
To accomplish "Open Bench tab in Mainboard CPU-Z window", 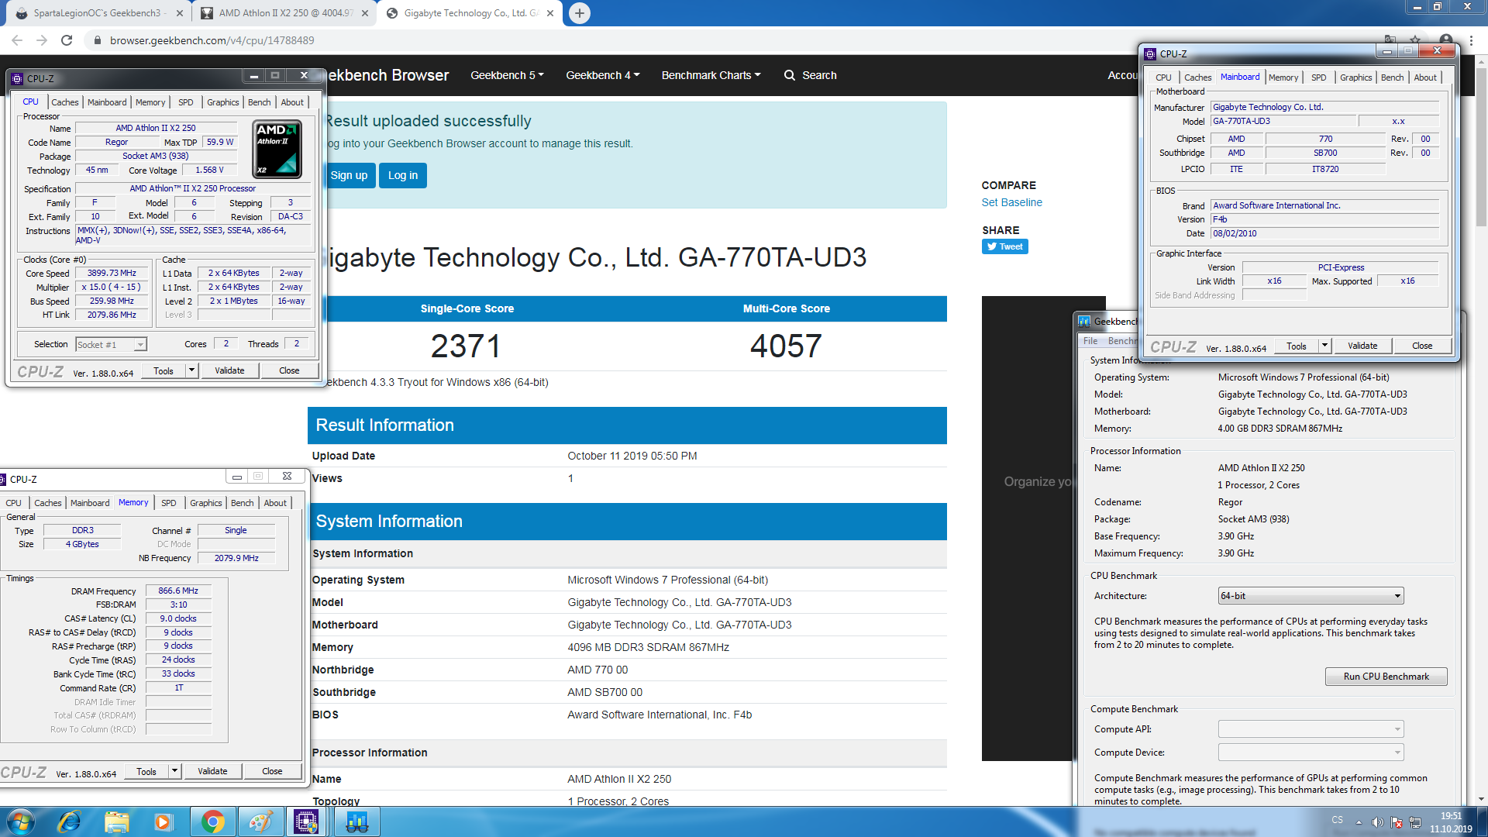I will coord(1392,77).
